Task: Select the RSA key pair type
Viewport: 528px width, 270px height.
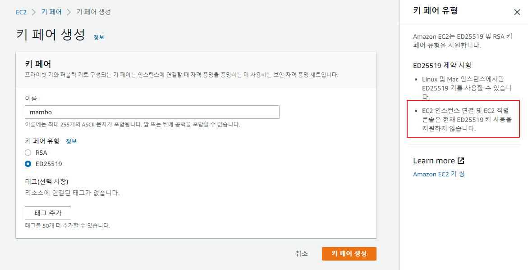Action: click(x=28, y=153)
